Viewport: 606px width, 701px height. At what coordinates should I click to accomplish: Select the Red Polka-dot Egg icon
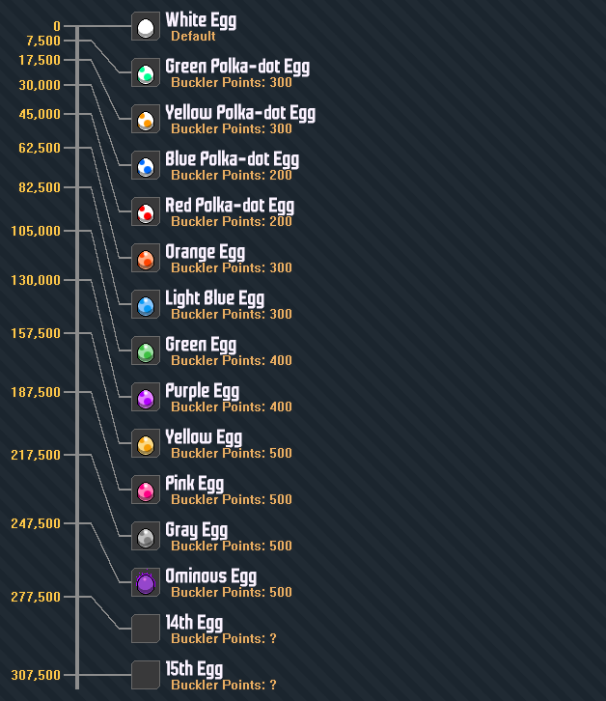pos(146,212)
